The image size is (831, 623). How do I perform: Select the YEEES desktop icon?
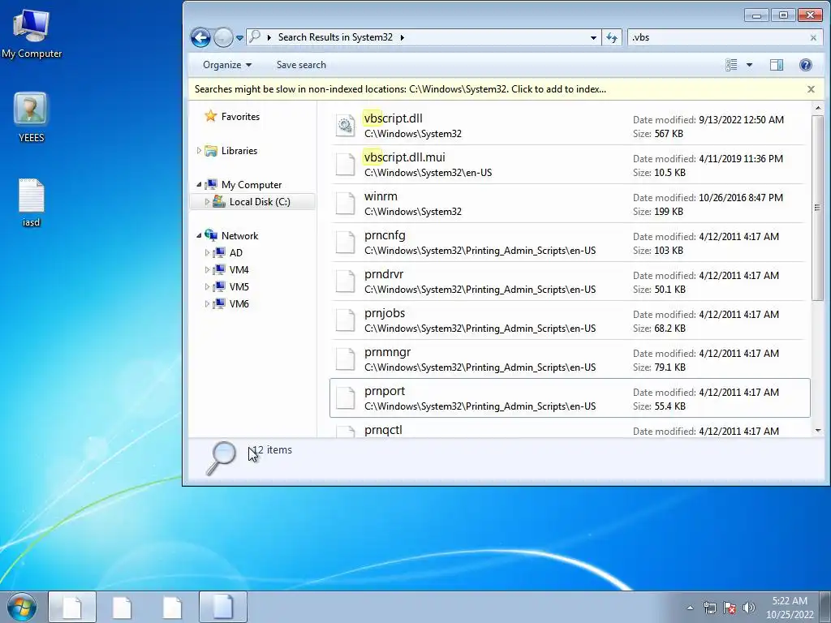tap(32, 118)
